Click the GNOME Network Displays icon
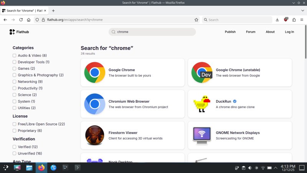The image size is (307, 173). coord(202,135)
